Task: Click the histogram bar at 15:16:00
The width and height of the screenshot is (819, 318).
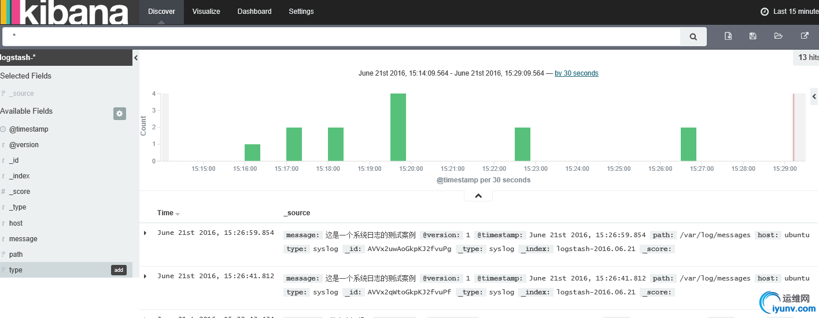Action: (252, 152)
